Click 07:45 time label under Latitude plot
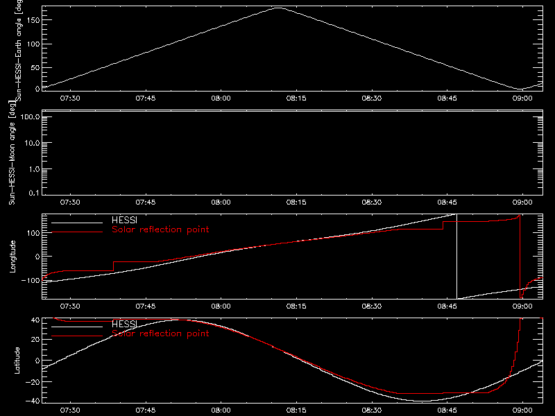The image size is (555, 416). pyautogui.click(x=146, y=410)
